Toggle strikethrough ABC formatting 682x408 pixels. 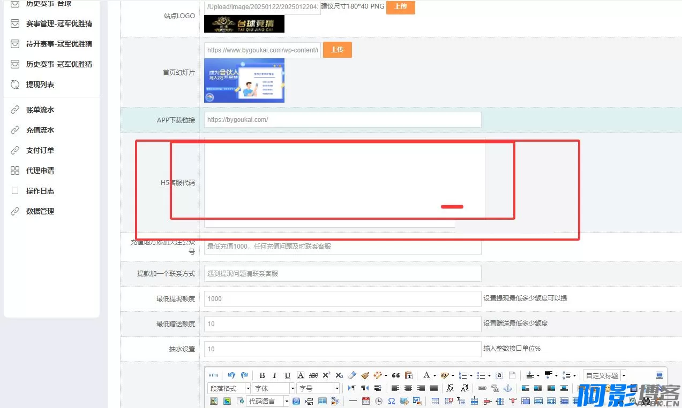tap(313, 375)
